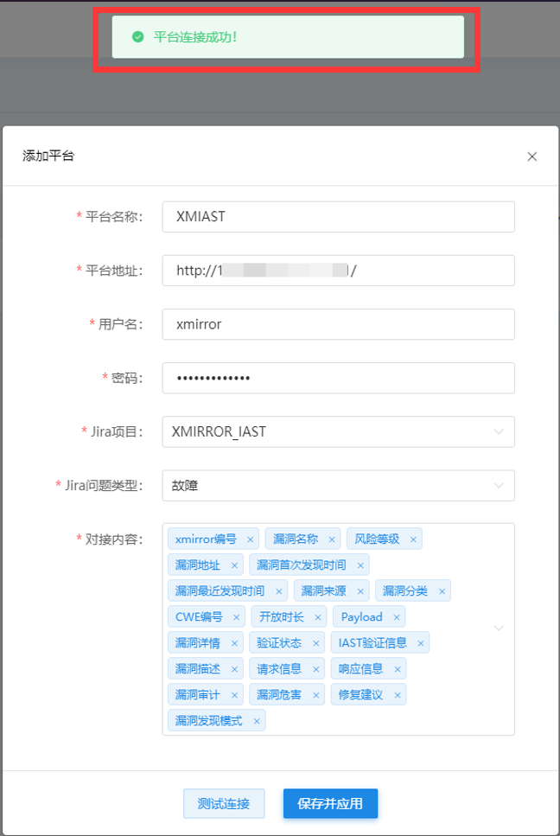Click the 保存并应用 button
Screen dimensions: 560x836
330,803
